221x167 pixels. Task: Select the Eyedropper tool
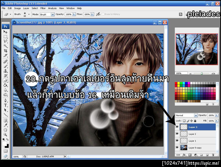click(6, 125)
